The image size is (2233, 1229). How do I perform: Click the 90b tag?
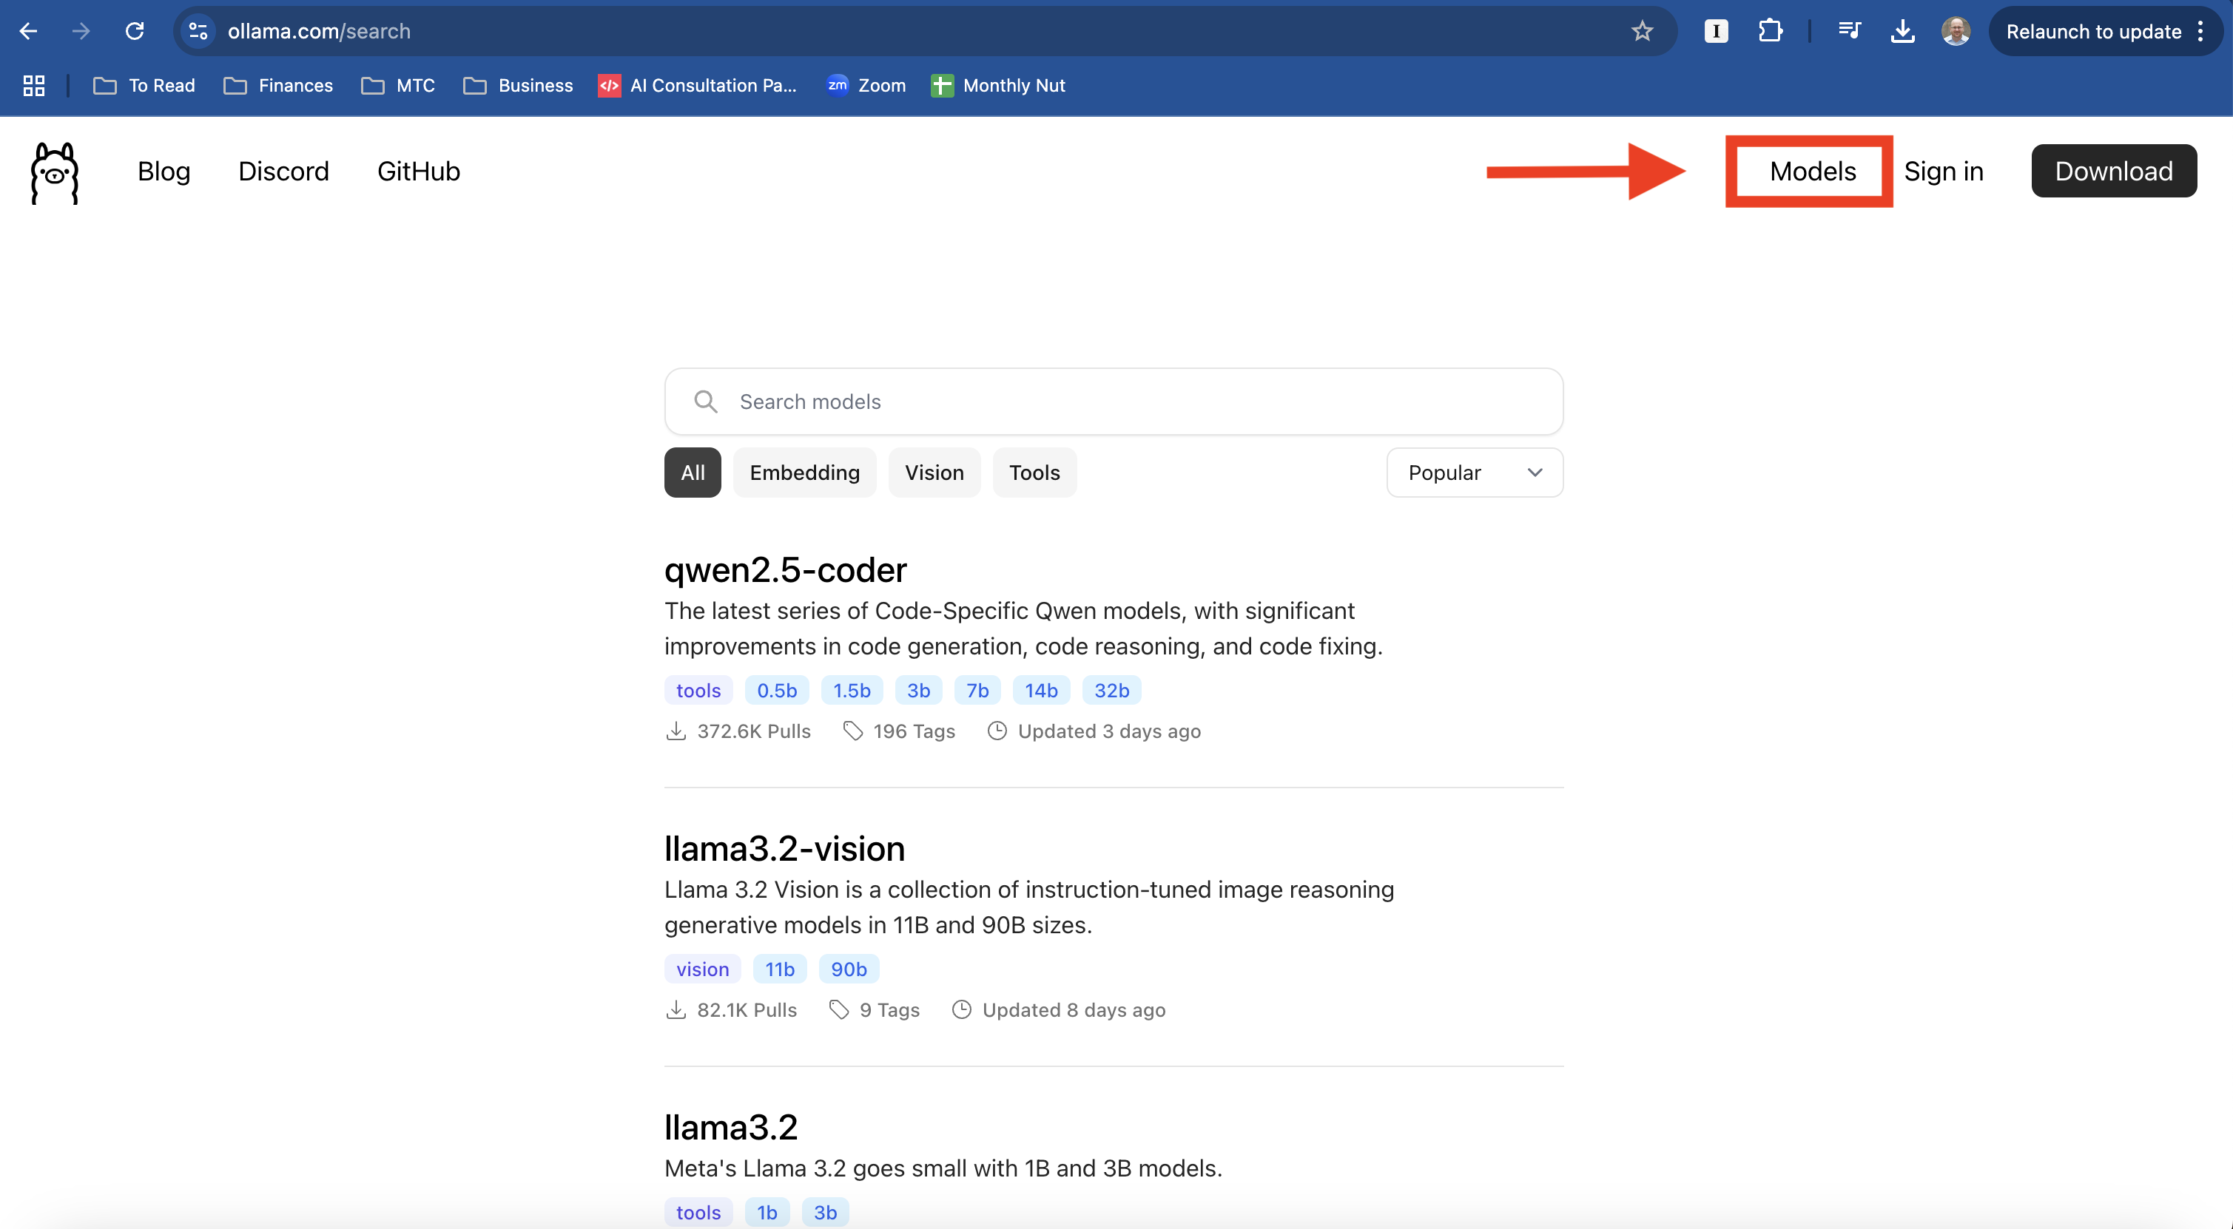tap(849, 969)
